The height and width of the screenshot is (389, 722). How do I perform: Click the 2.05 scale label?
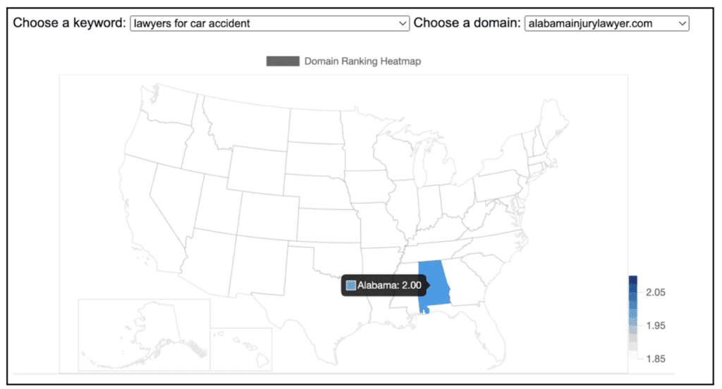[x=655, y=292]
